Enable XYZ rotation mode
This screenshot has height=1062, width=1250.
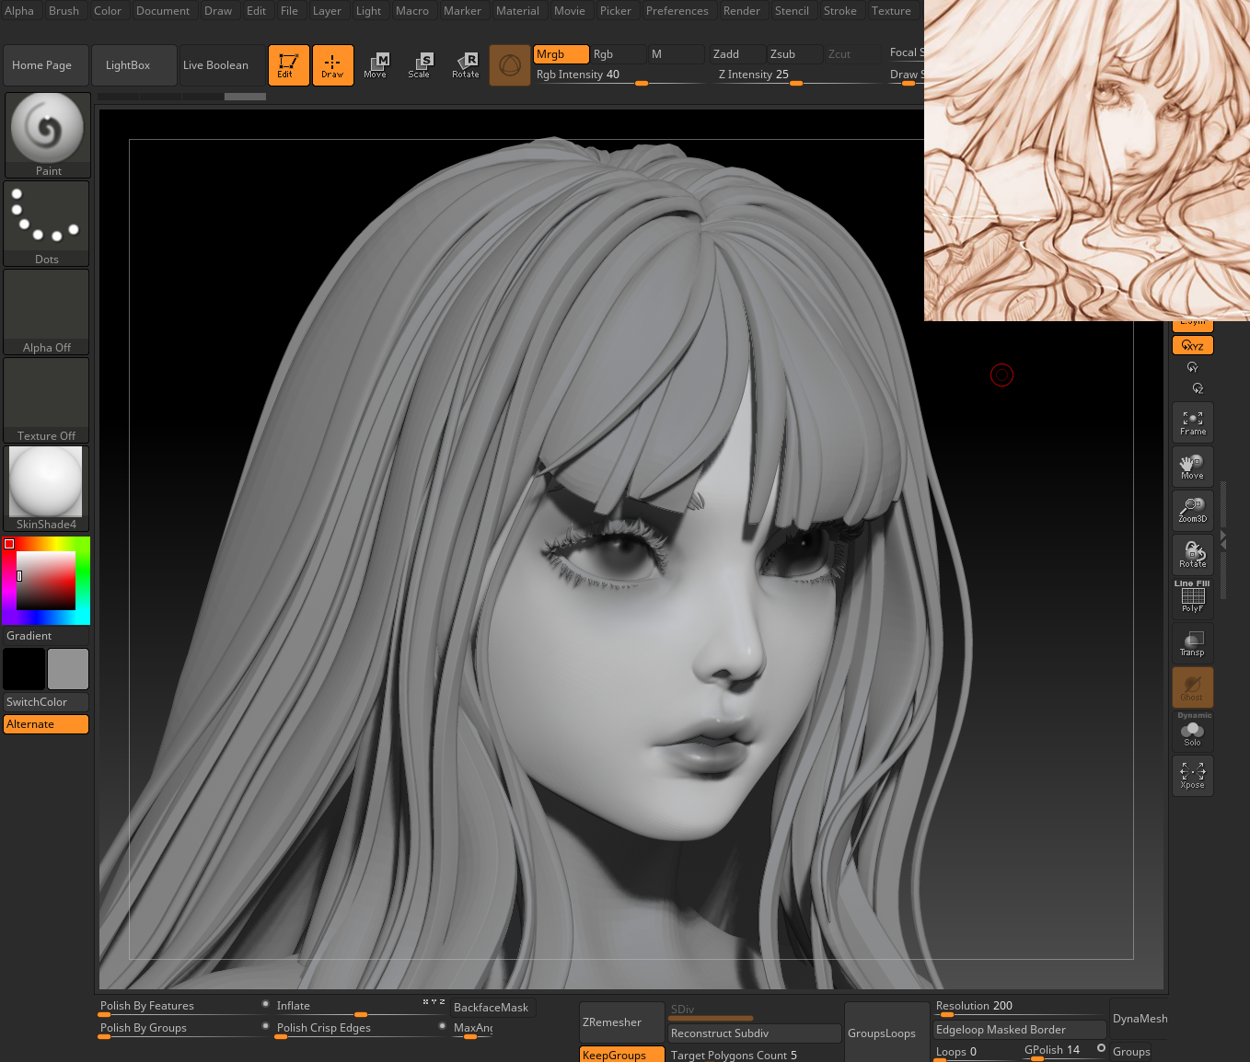click(1192, 346)
